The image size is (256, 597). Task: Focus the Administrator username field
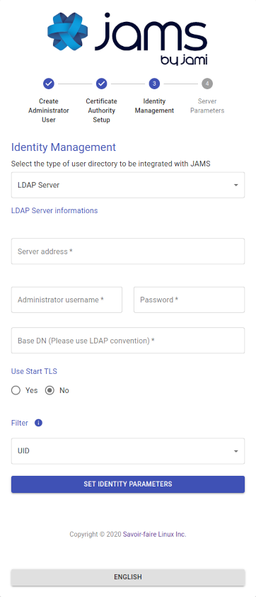[66, 300]
